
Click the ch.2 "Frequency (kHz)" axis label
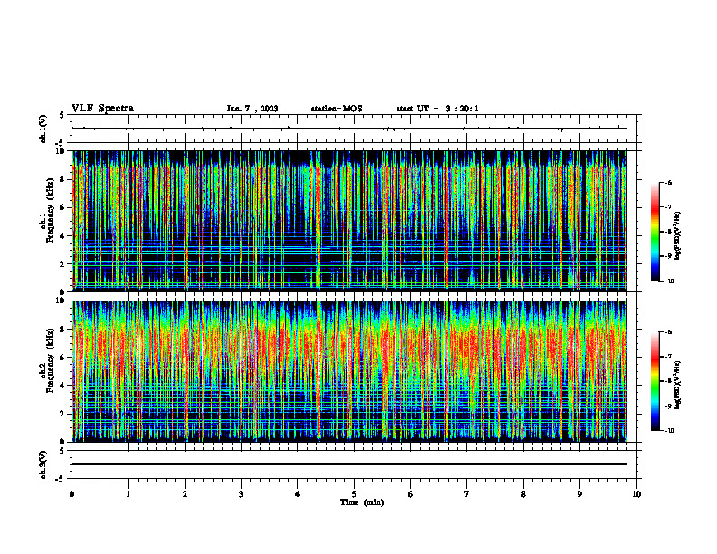point(50,361)
